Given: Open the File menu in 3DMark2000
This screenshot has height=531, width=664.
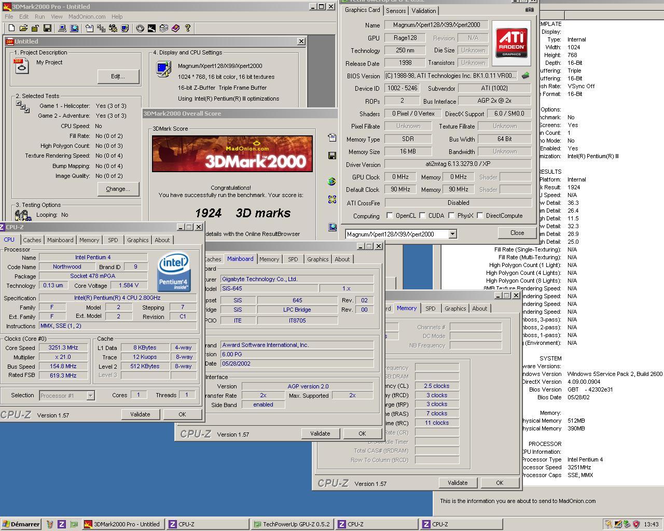Looking at the screenshot, I should 9,17.
